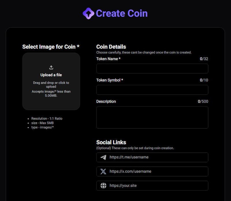231x201 pixels.
Task: Click inside the Description textarea
Action: click(152, 117)
